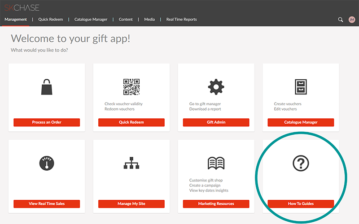Click the Manage My Site button

[x=131, y=204]
